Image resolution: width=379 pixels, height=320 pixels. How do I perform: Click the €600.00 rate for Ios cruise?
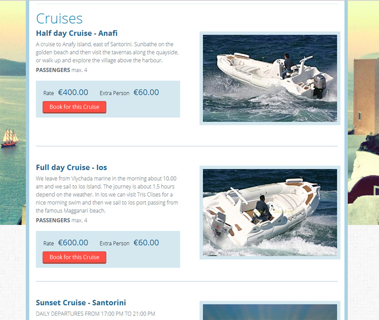pos(73,242)
